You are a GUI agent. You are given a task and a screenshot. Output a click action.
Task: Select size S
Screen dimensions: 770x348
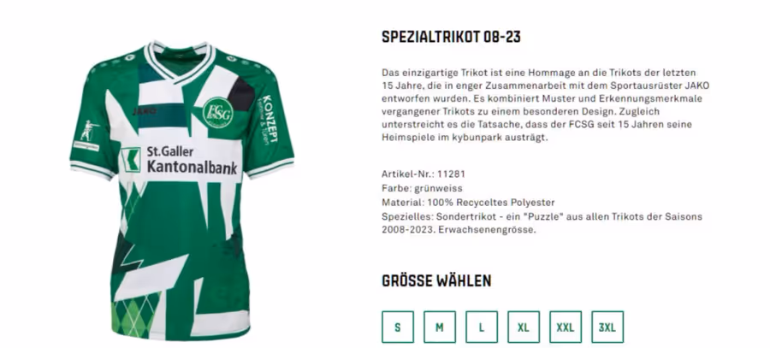click(397, 327)
